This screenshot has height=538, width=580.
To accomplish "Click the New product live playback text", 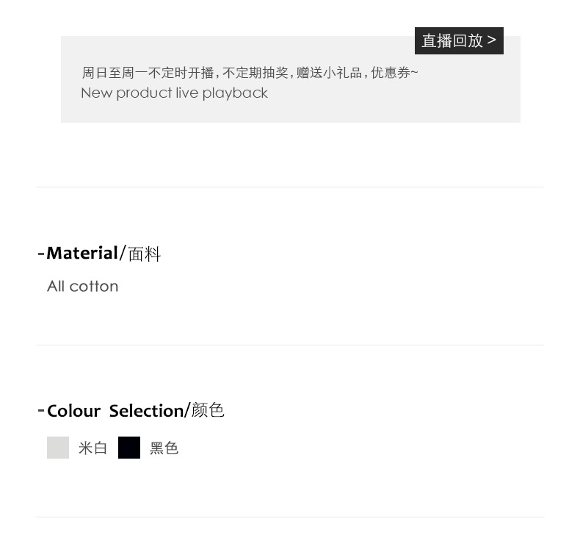I will [x=174, y=93].
